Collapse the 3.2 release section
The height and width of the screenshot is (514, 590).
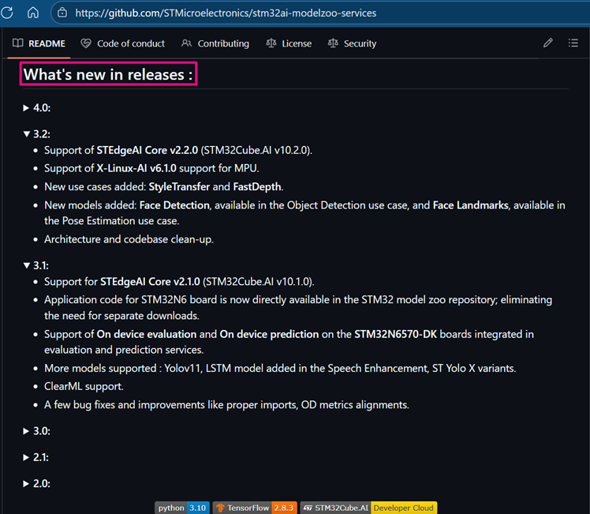tap(36, 134)
